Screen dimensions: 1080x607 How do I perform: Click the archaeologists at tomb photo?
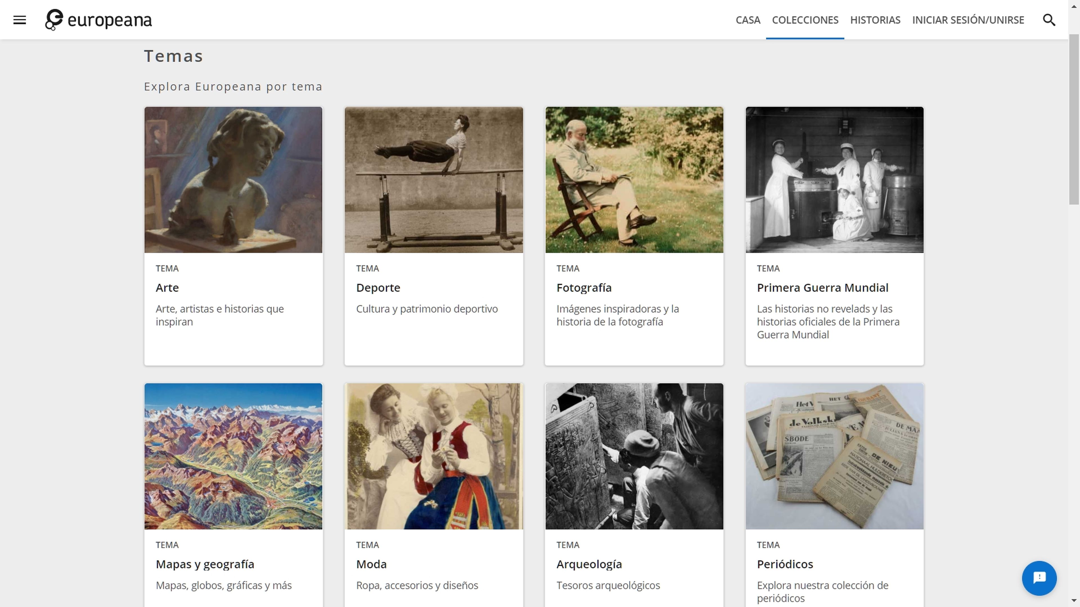634,456
